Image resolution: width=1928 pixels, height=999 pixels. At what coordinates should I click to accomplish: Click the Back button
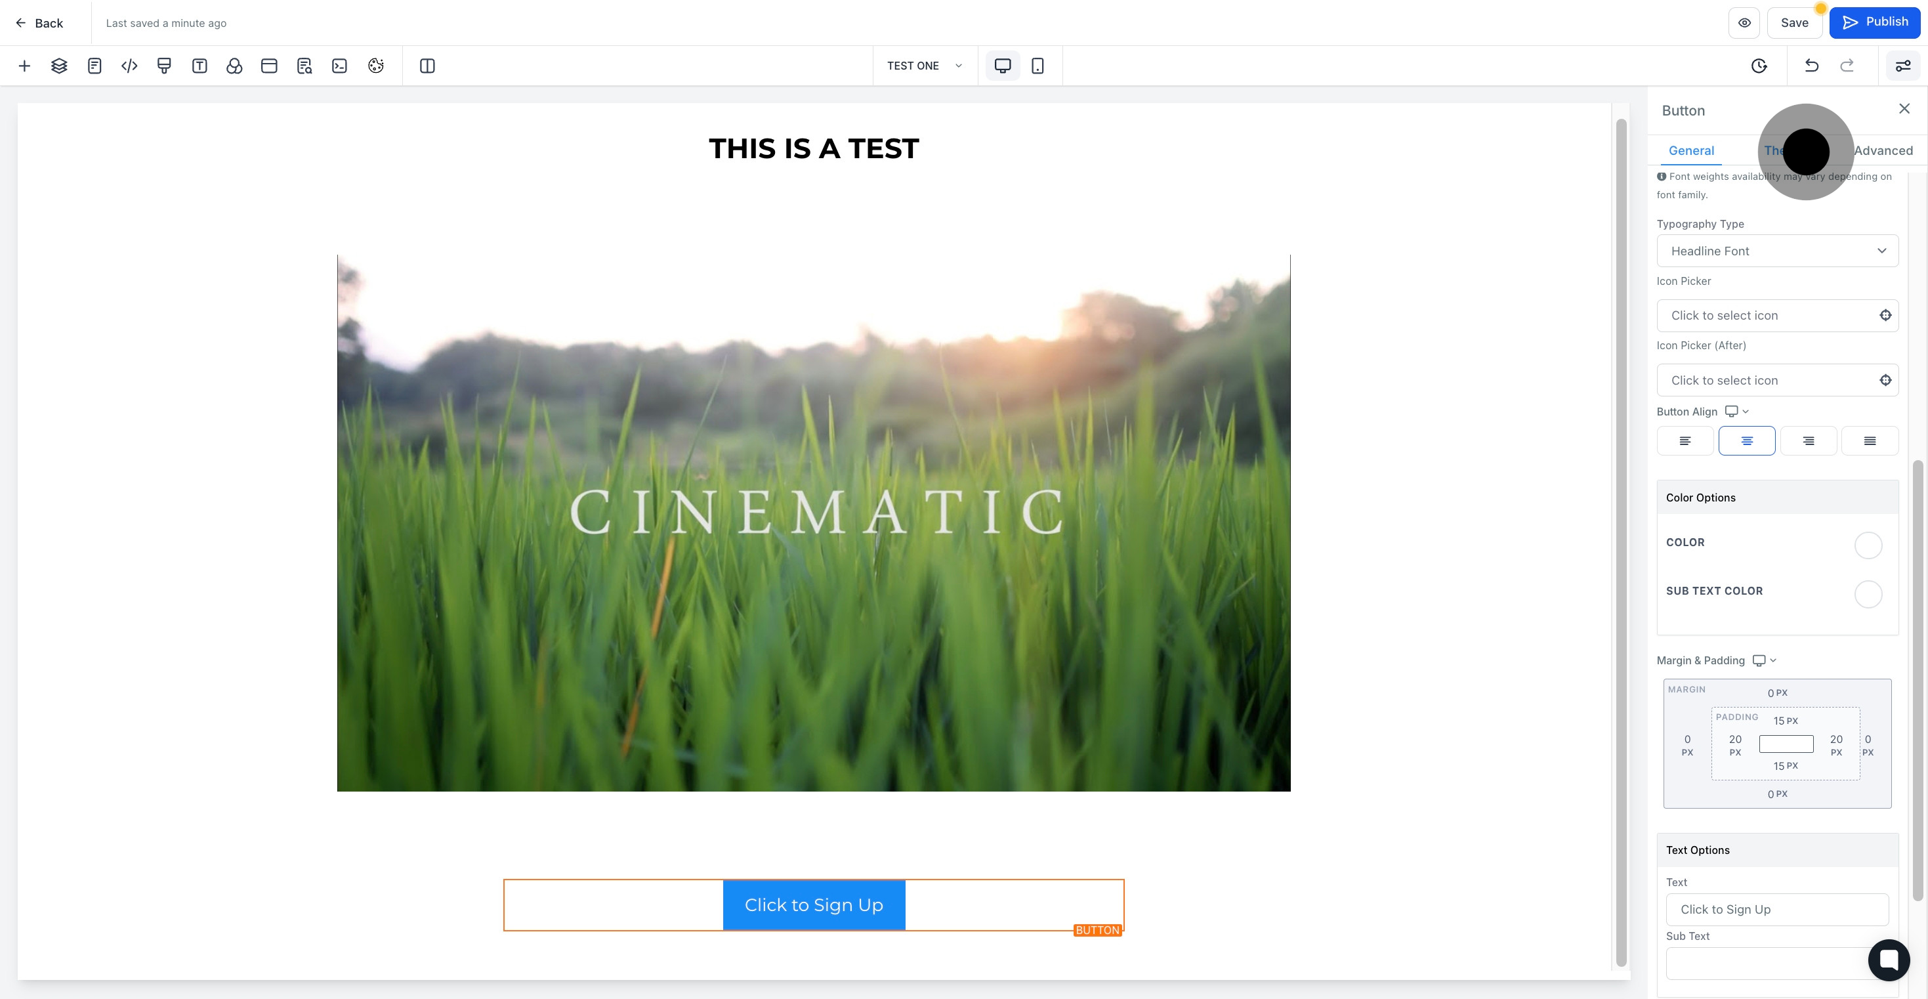tap(39, 23)
